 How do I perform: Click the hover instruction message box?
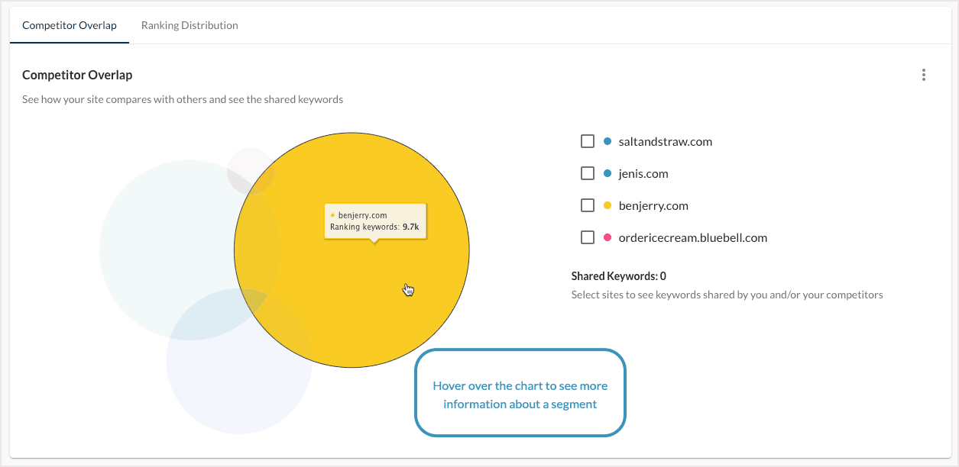520,394
